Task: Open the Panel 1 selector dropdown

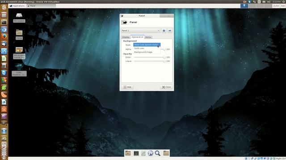Action: click(x=141, y=31)
